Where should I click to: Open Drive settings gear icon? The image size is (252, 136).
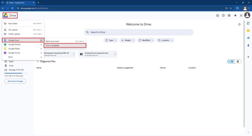[x=229, y=16]
